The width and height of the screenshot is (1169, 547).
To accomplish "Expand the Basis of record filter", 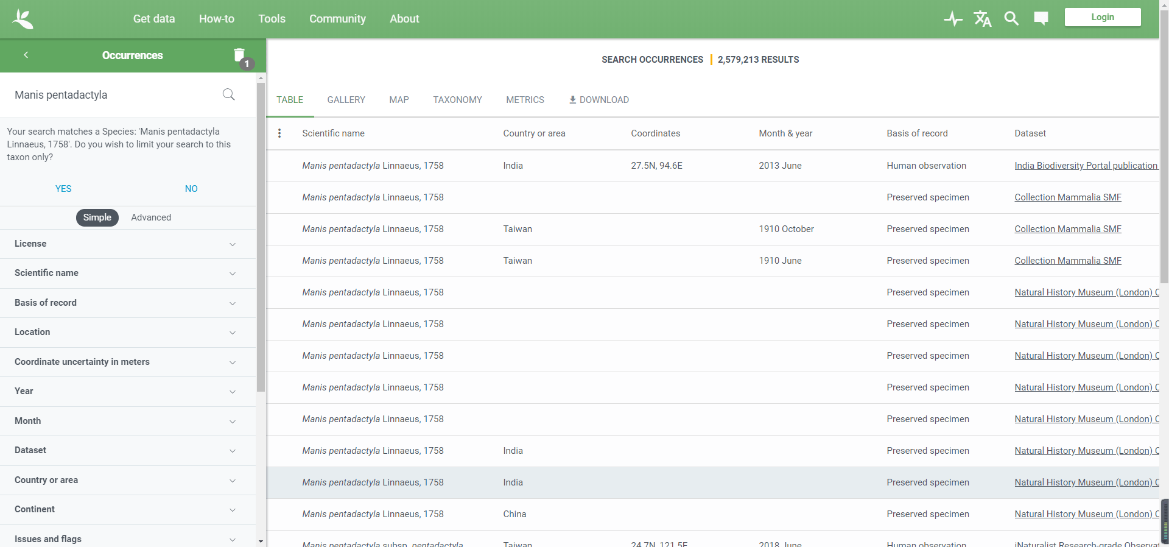I will click(128, 303).
